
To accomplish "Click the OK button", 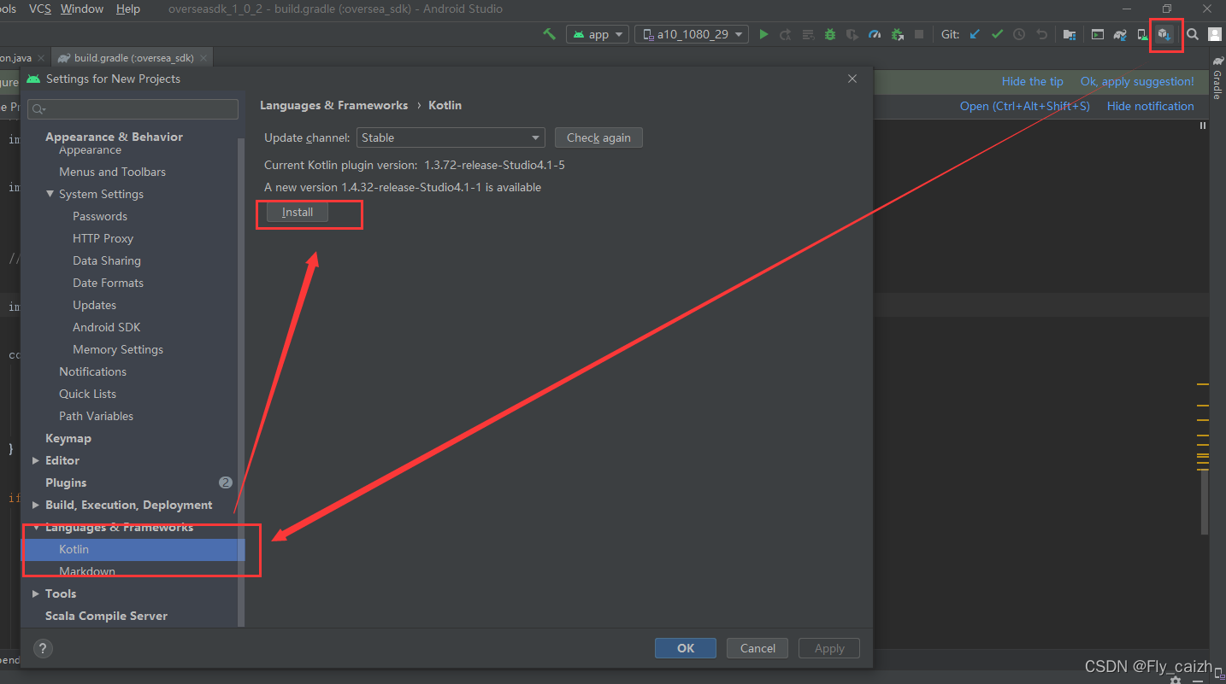I will click(686, 648).
